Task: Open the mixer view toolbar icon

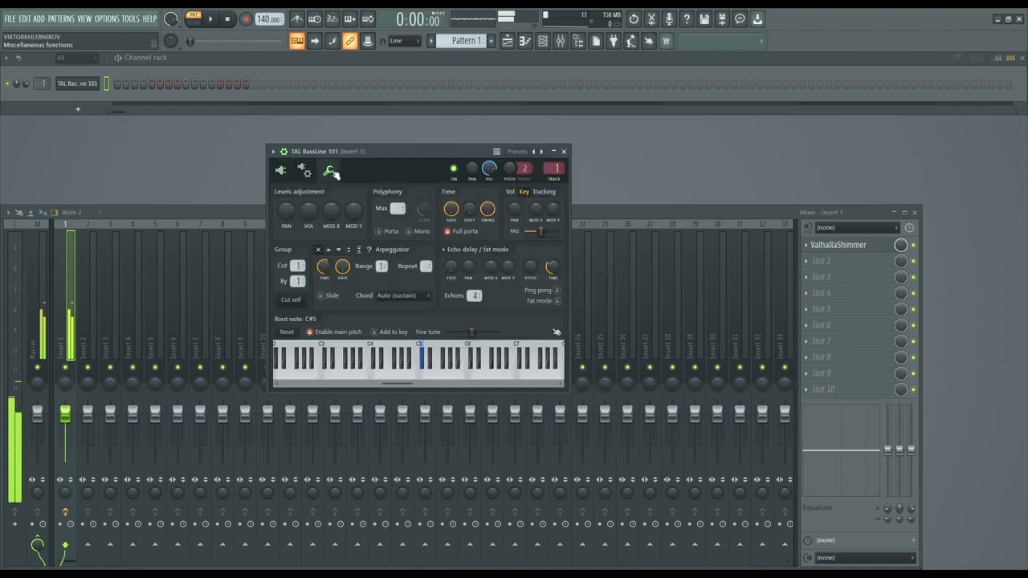Action: click(561, 41)
